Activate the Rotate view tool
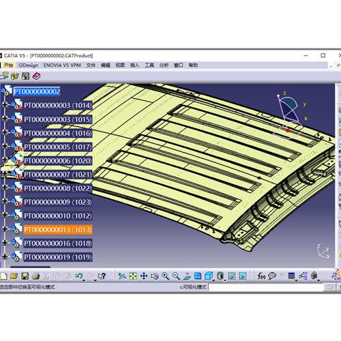Screen dimensions: 341x341 click(x=155, y=276)
